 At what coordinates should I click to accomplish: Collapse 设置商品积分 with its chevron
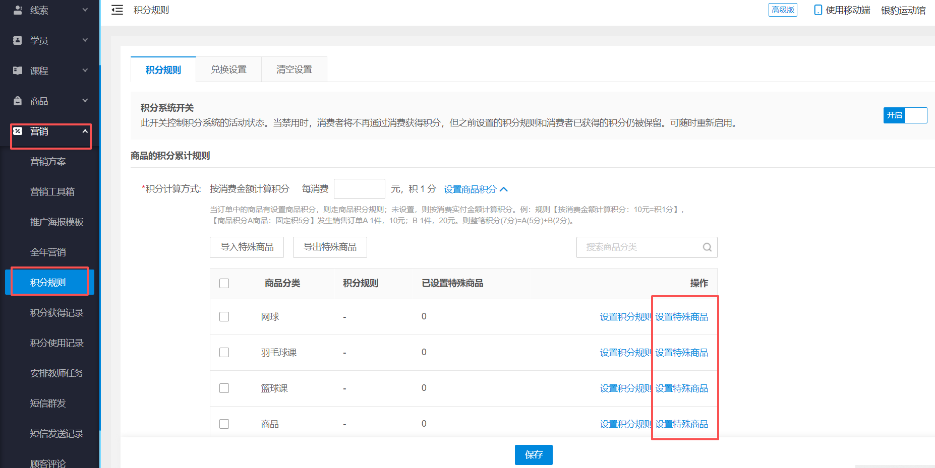[x=505, y=189]
